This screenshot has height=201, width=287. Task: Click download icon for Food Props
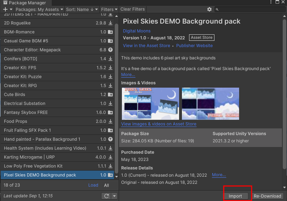(x=110, y=121)
